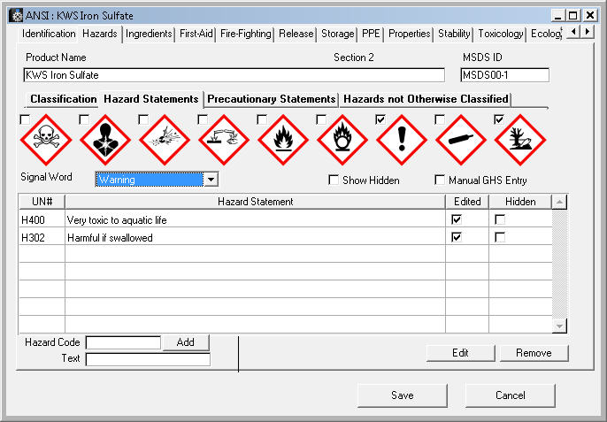Screen dimensions: 607x422
Task: Uncheck the exclamation mark pictogram checkbox
Action: tap(380, 119)
